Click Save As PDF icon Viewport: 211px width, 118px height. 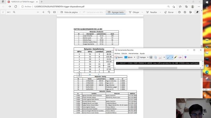[191, 12]
